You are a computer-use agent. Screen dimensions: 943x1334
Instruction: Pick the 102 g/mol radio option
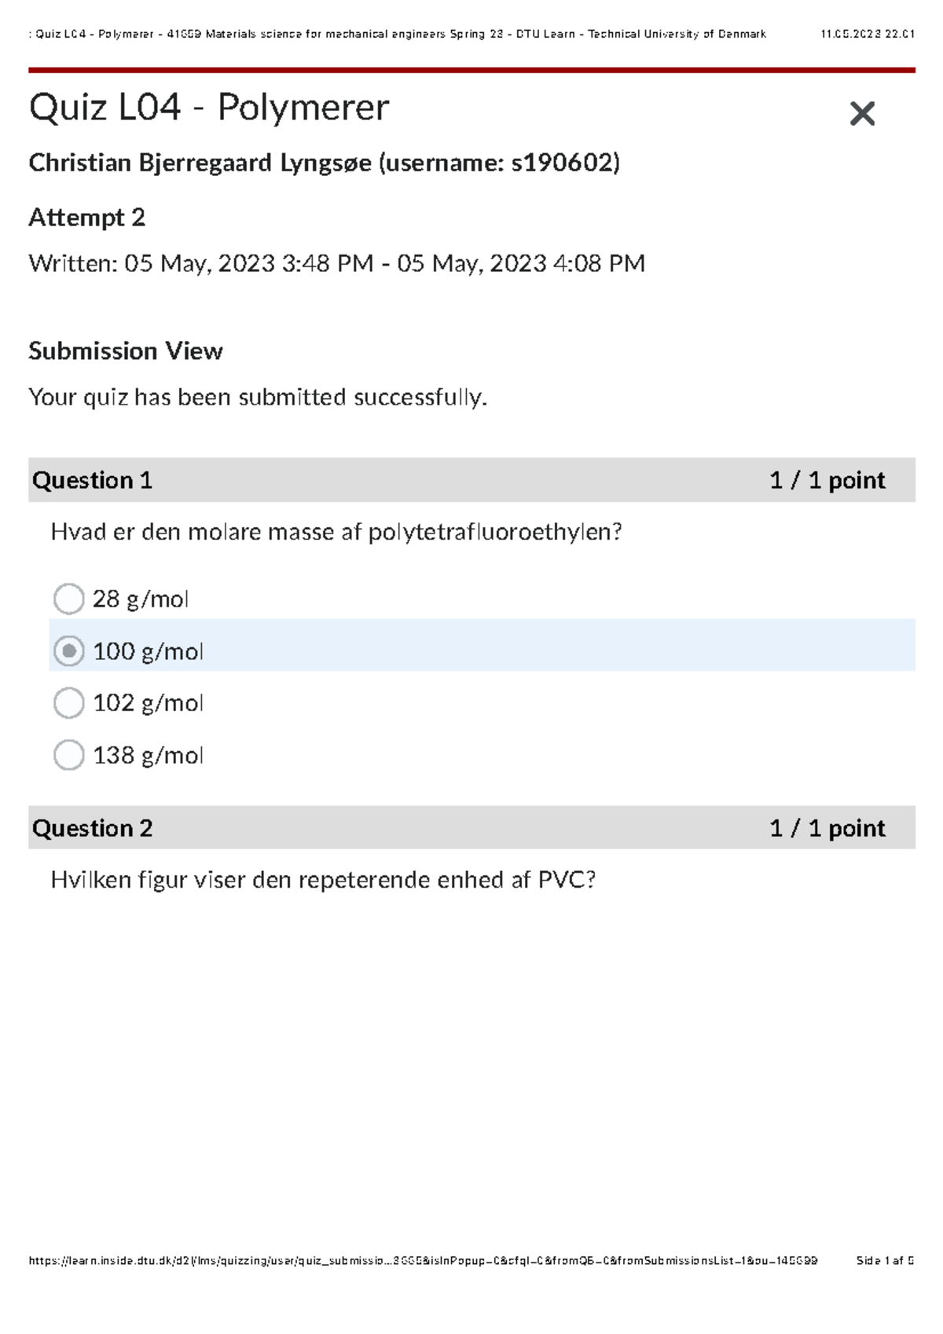point(69,703)
